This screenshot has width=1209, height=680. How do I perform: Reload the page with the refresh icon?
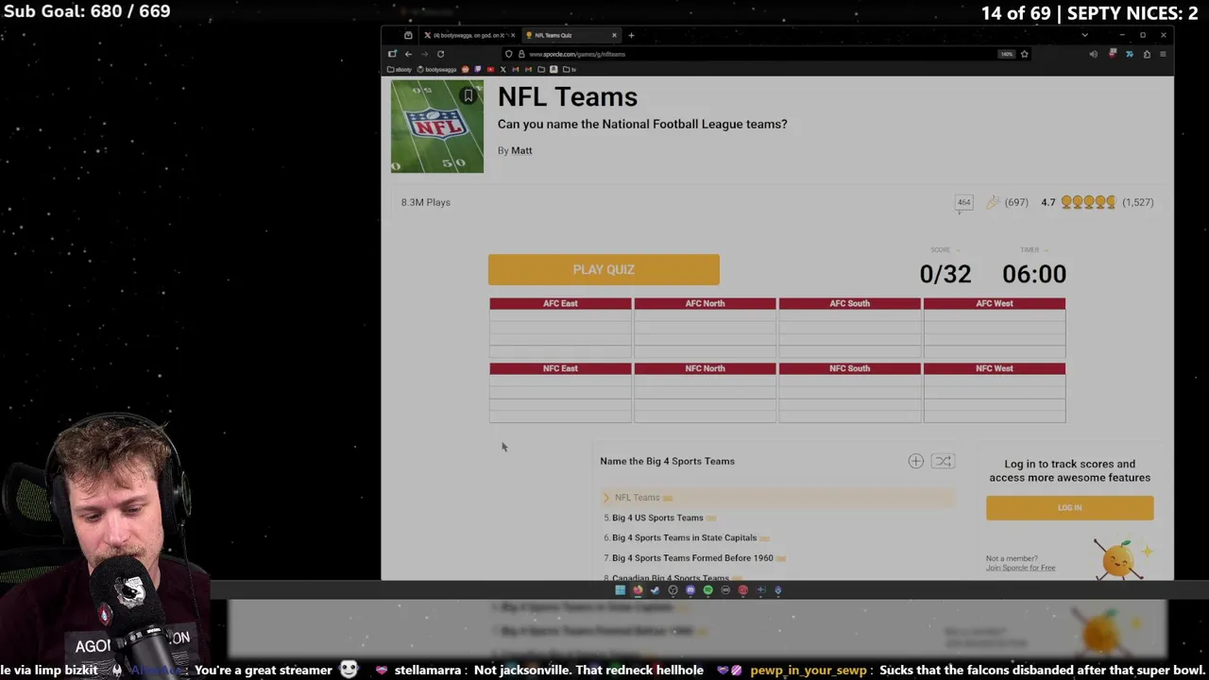tap(440, 54)
